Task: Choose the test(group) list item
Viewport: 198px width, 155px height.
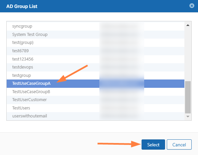Action: [95, 43]
